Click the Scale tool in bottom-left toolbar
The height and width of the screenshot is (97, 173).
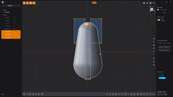click(30, 94)
